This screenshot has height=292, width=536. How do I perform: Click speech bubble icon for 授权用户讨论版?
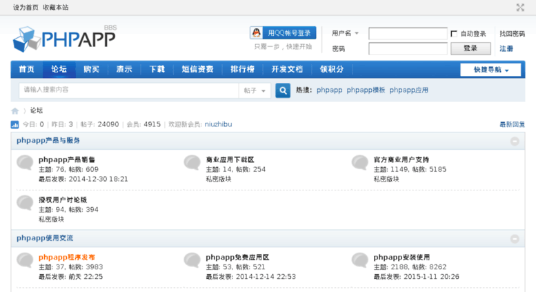[x=25, y=203]
